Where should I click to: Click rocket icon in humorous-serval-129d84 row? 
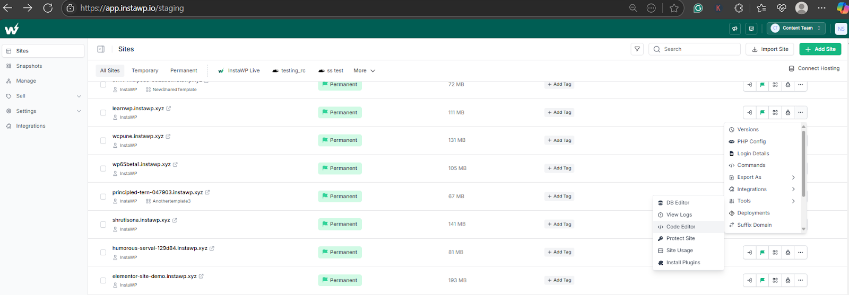pyautogui.click(x=788, y=252)
